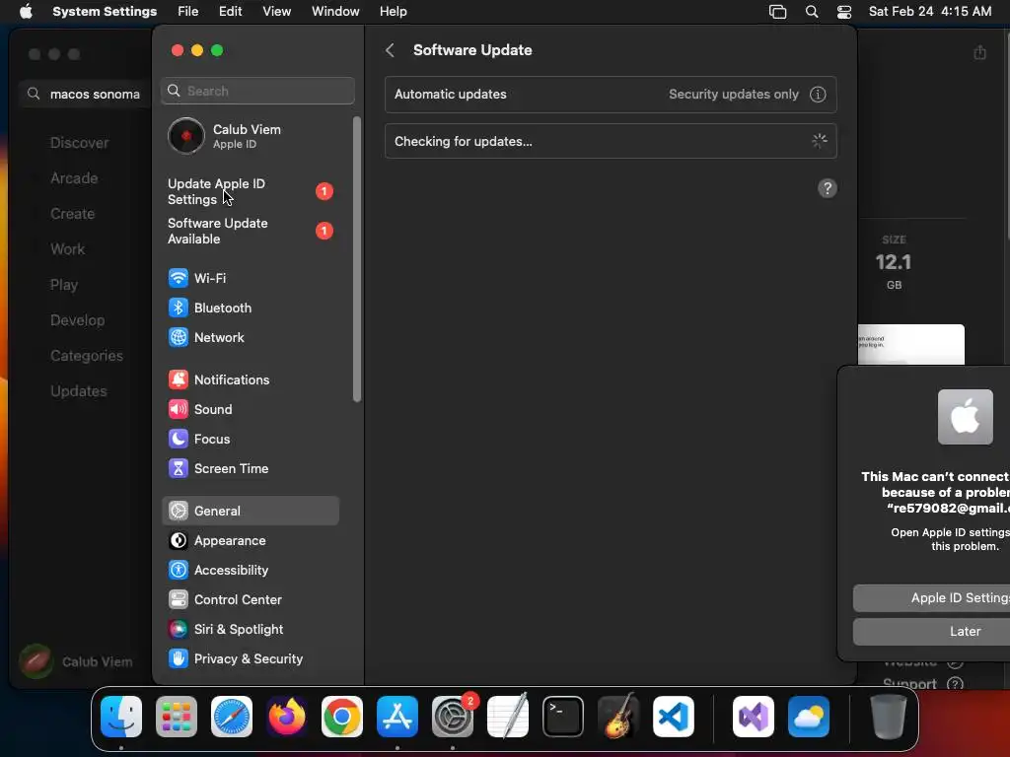Click Apple ID Settings dialog button
Screen dimensions: 1010x757
click(931, 598)
